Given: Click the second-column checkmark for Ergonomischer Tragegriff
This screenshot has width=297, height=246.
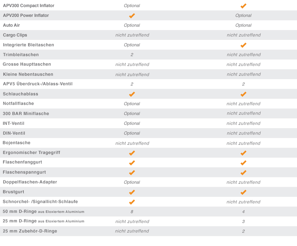Looking at the screenshot, I should (x=243, y=153).
